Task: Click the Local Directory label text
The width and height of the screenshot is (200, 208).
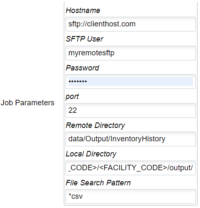Action: click(x=91, y=154)
